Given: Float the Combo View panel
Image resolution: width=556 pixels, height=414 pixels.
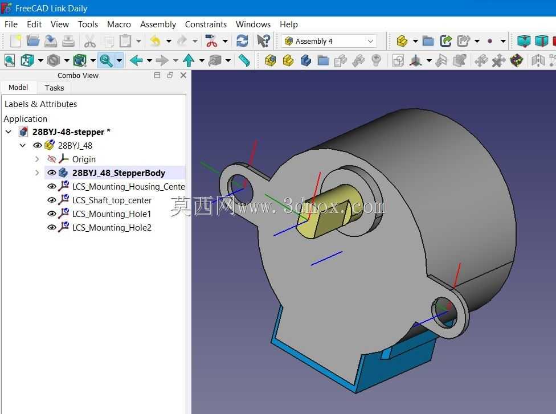Looking at the screenshot, I should point(170,75).
